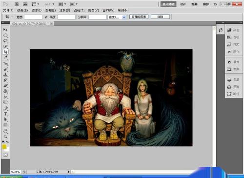Click the 清除 button

click(x=160, y=17)
